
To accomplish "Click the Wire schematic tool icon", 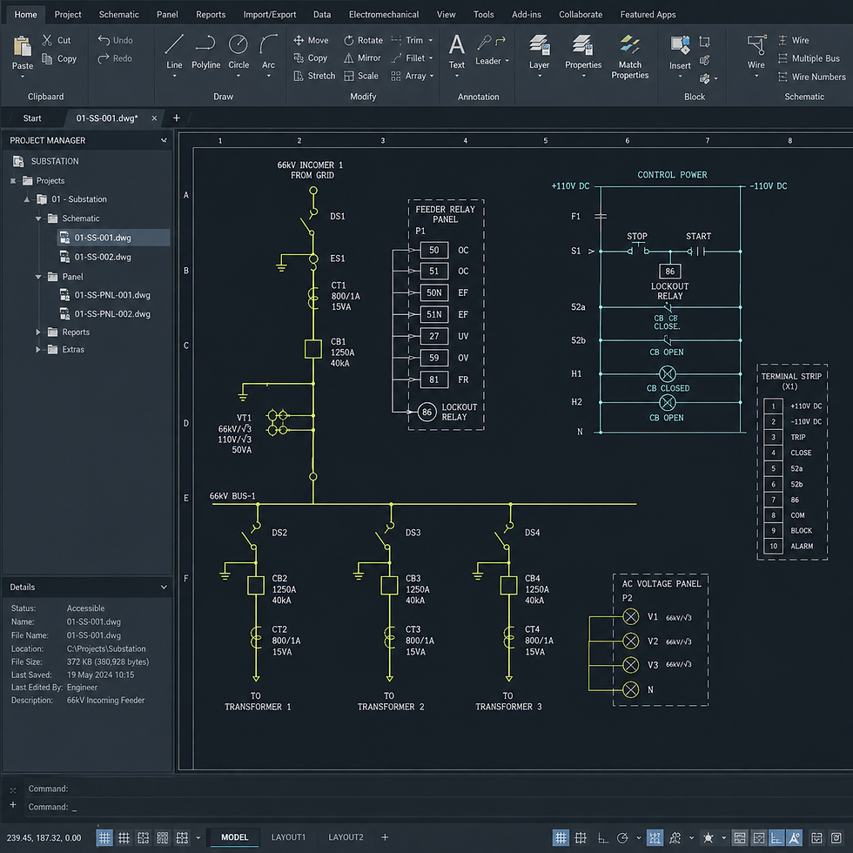I will coord(756,45).
